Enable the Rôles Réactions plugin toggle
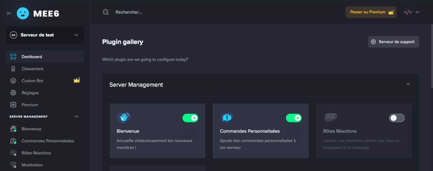Image resolution: width=433 pixels, height=171 pixels. click(x=397, y=118)
